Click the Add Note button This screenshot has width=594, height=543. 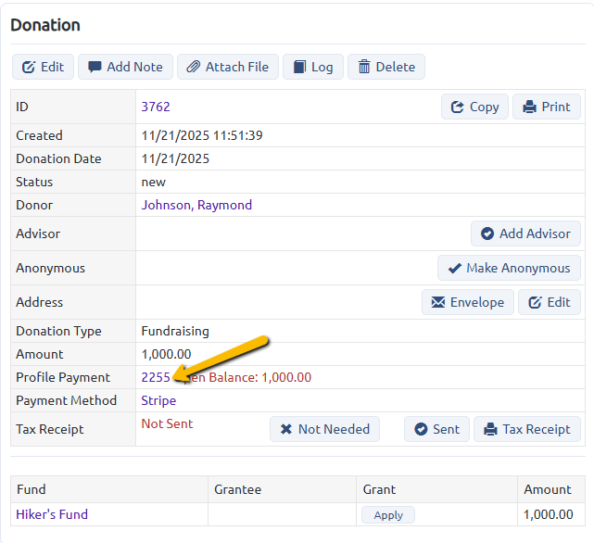point(125,67)
